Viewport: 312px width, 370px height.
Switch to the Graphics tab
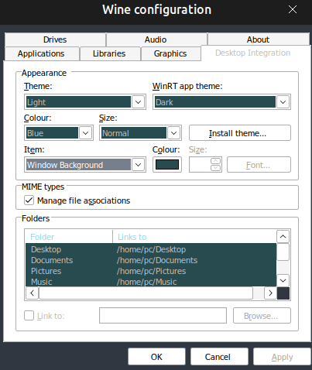pyautogui.click(x=170, y=53)
